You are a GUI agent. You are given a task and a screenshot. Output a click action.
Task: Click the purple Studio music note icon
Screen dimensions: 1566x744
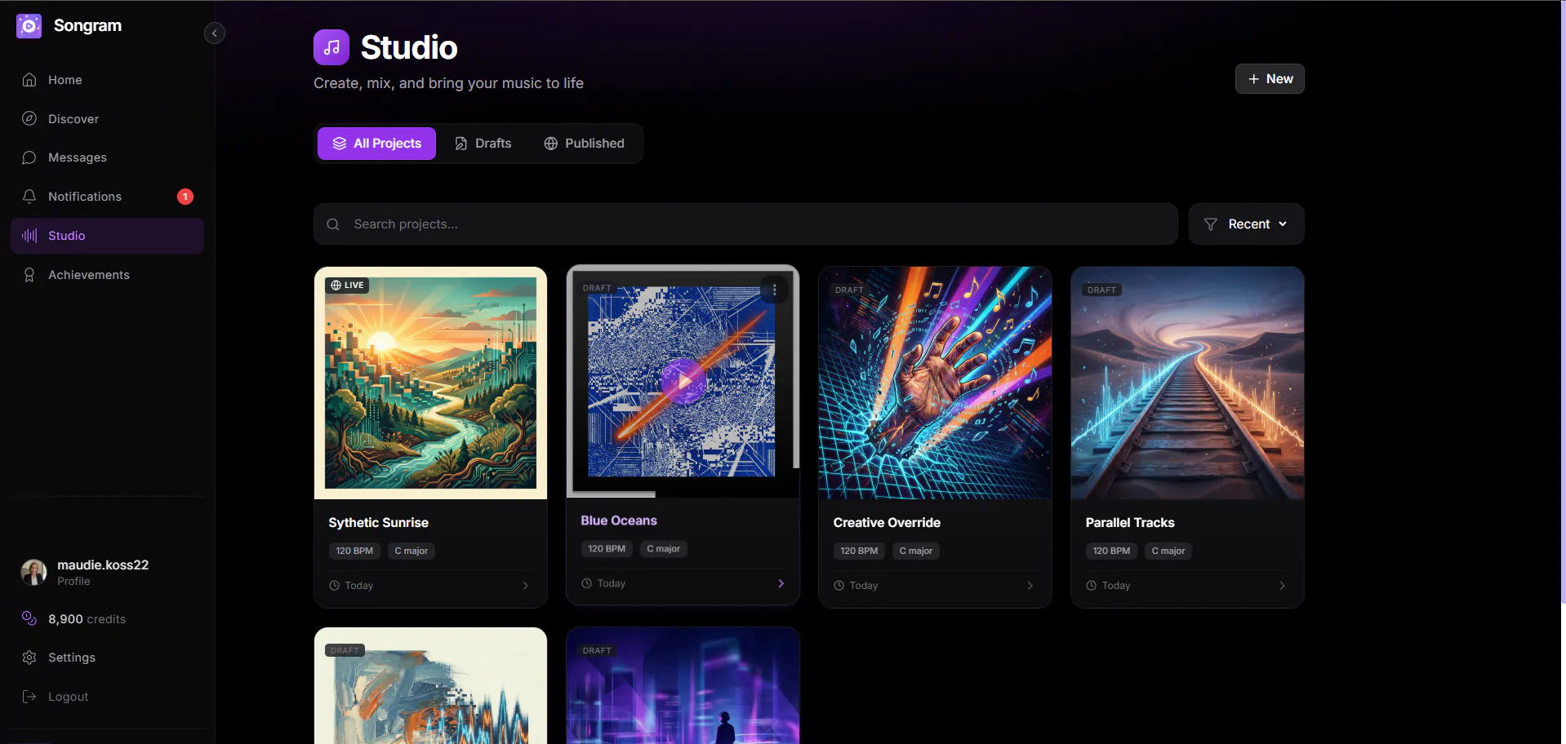pos(331,47)
